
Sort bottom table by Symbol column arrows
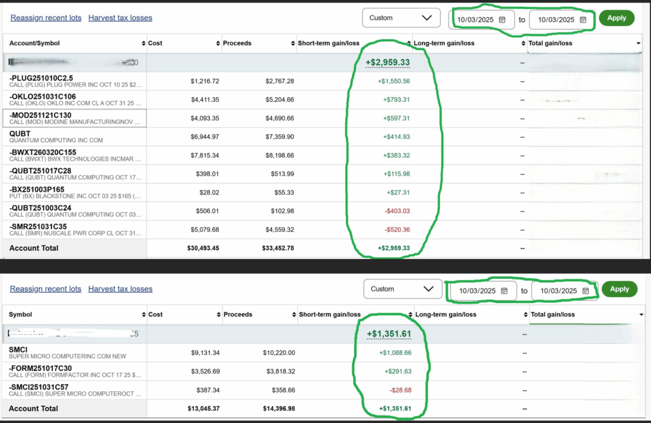coord(142,314)
